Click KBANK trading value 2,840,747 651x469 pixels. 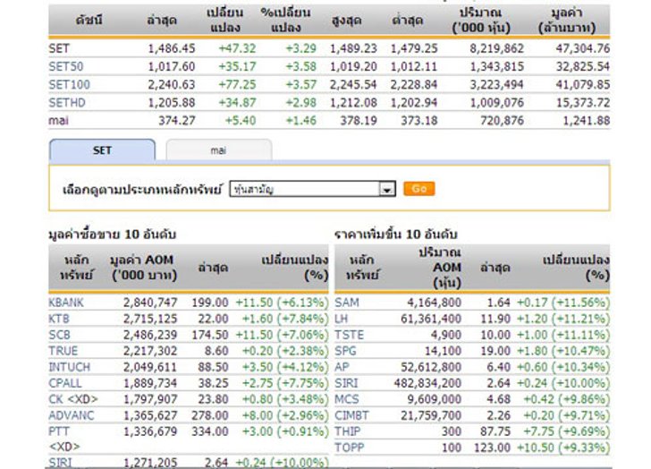[x=150, y=303]
